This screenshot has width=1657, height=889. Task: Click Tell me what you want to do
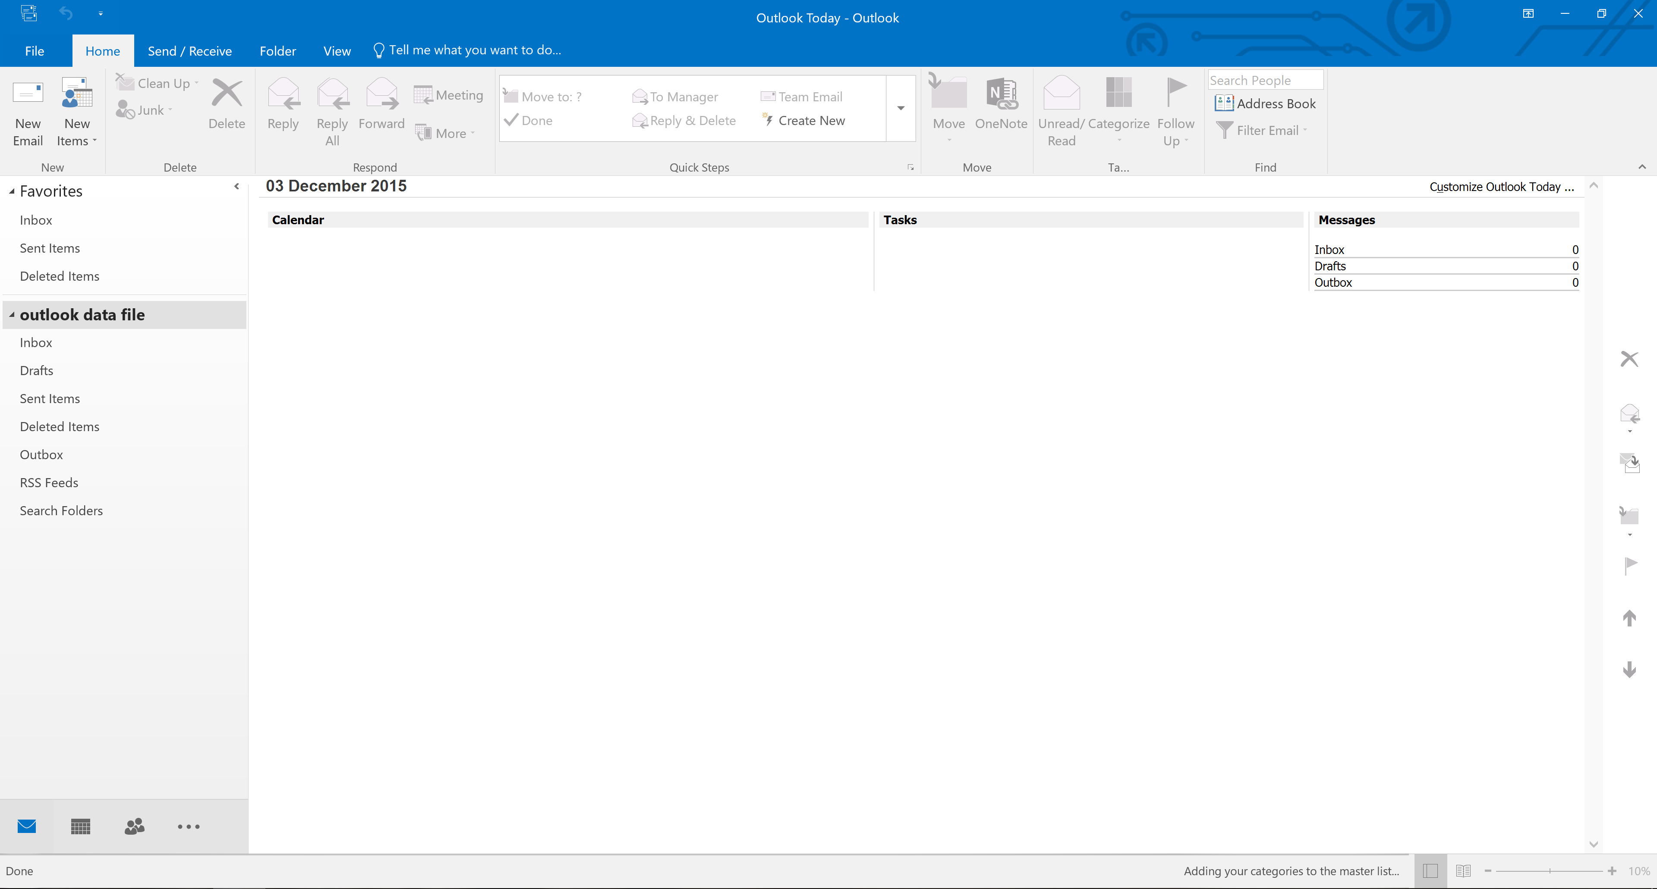click(467, 50)
